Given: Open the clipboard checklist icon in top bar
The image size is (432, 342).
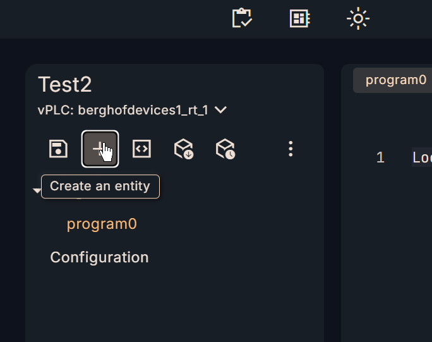Looking at the screenshot, I should click(243, 18).
